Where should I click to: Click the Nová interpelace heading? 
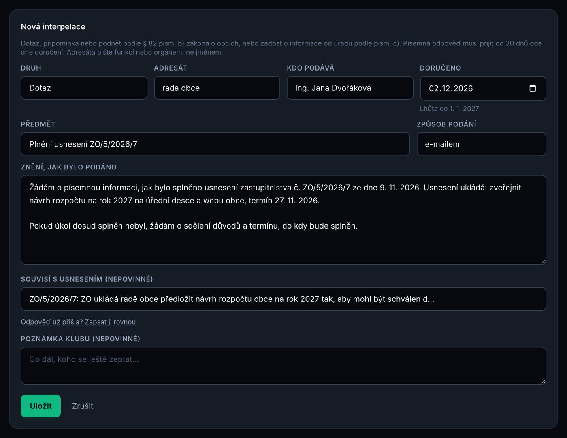tap(53, 27)
